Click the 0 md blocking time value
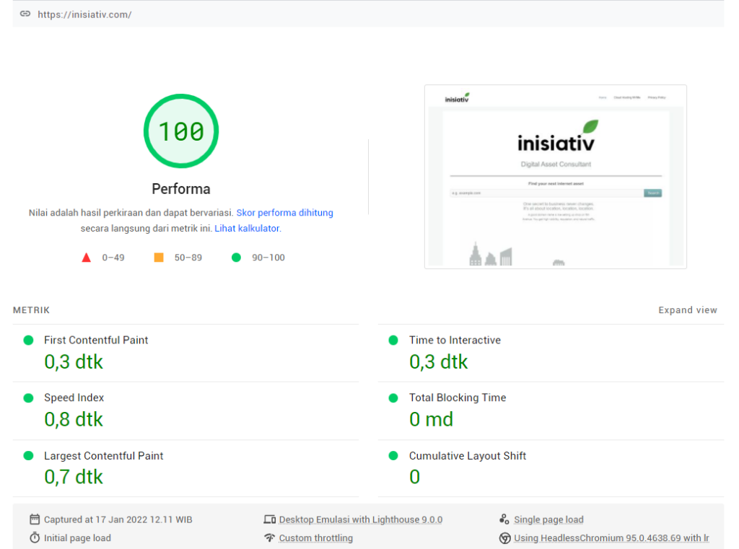This screenshot has height=549, width=739. [x=432, y=419]
